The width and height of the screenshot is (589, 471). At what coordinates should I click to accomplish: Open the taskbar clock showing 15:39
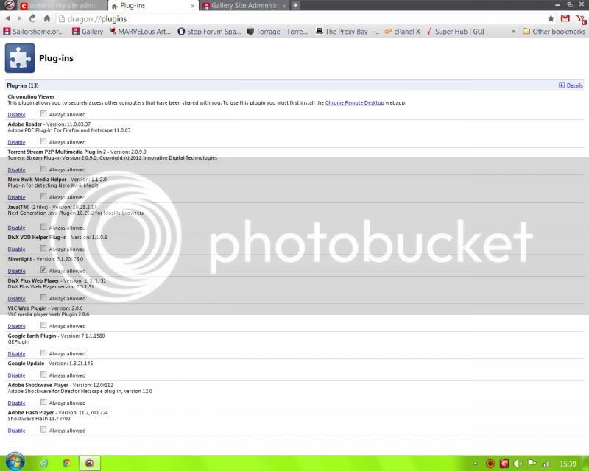coord(568,464)
